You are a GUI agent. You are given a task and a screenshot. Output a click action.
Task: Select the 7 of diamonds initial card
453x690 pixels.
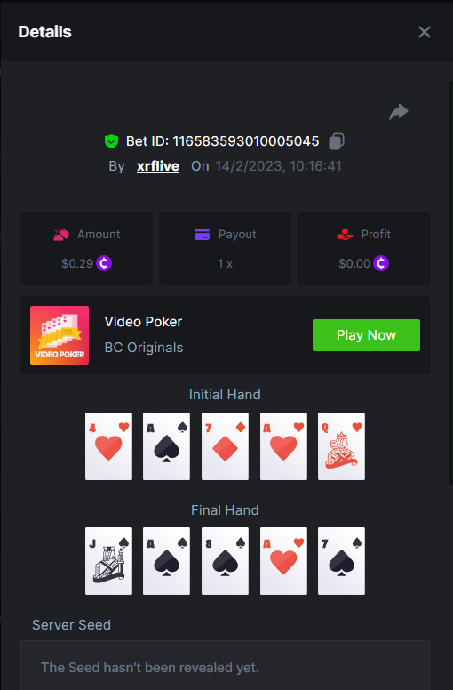pos(225,445)
